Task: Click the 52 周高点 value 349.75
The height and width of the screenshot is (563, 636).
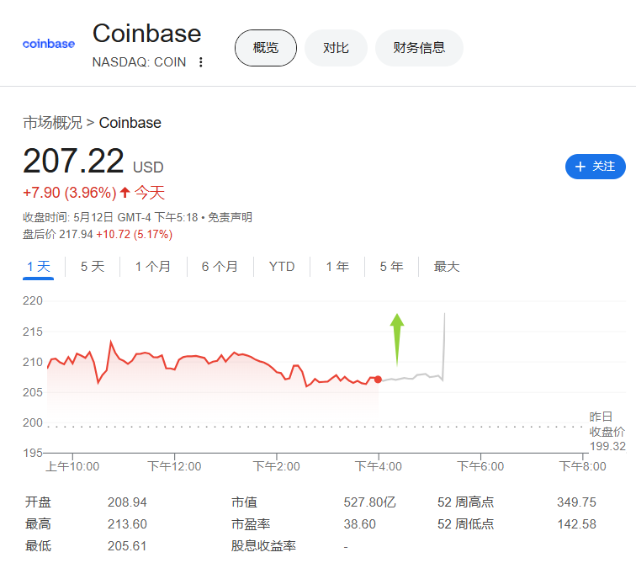Action: [x=576, y=502]
